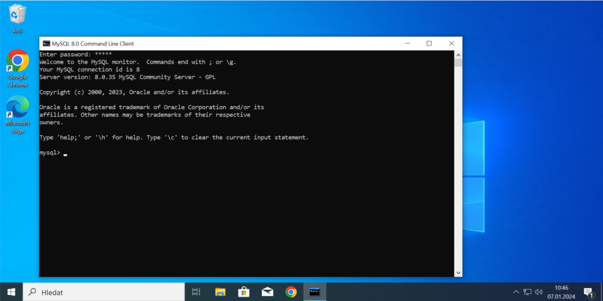Open the clock showing 10:46
603x301 pixels.
(561, 292)
